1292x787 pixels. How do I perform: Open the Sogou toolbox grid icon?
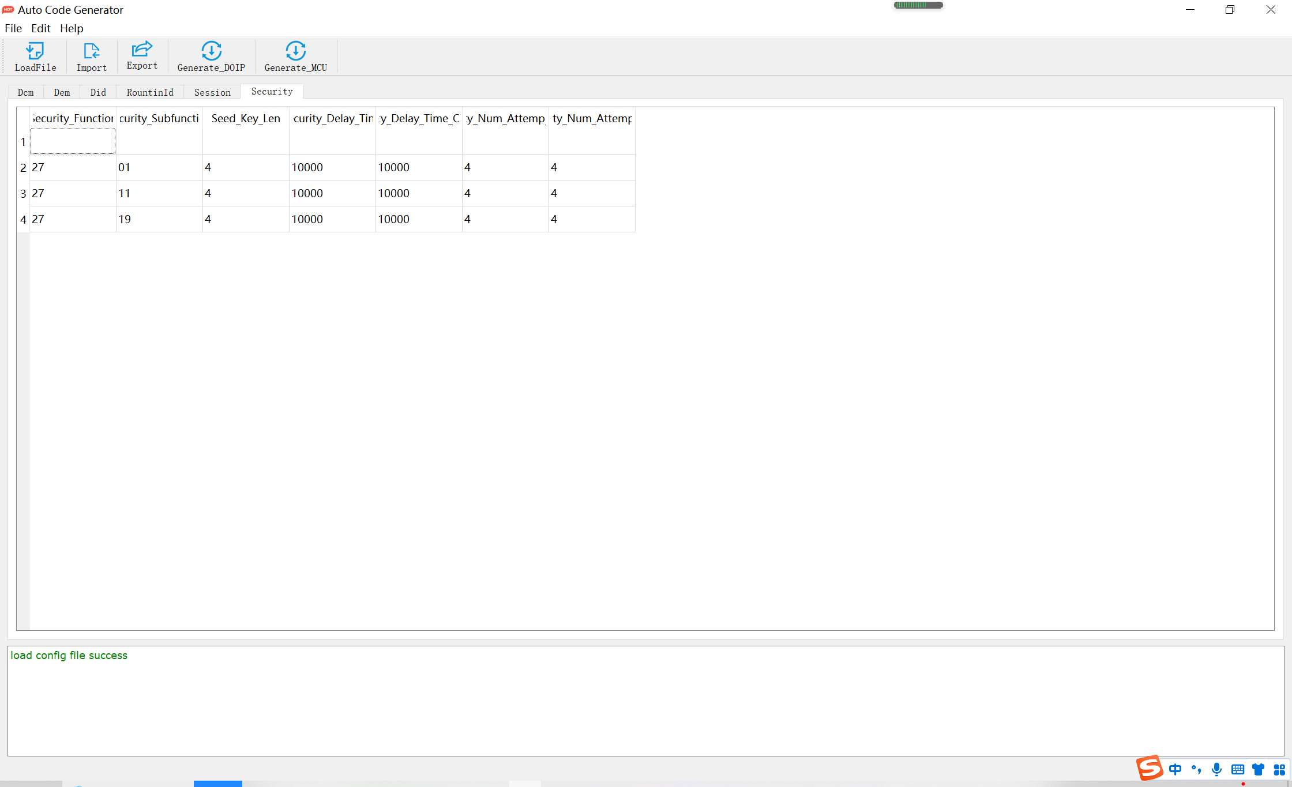[1279, 769]
